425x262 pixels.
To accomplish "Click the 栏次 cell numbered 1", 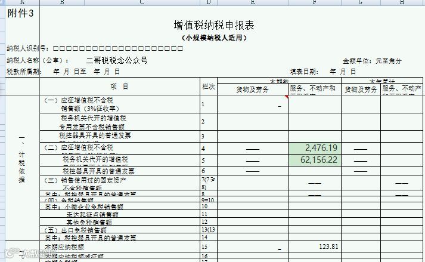I will click(209, 104).
